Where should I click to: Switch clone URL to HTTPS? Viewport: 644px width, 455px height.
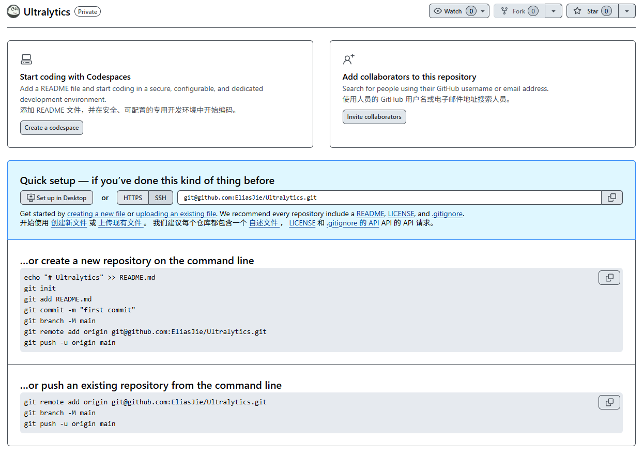pos(133,198)
